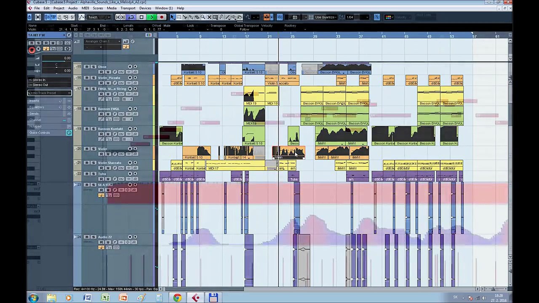539x303 pixels.
Task: Select the Erase tool
Action: [197, 17]
